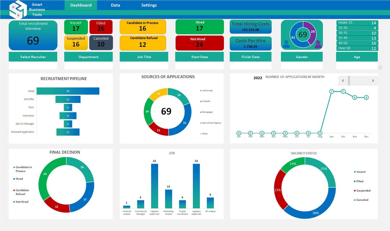Click the LinkedIn legend marker

pyautogui.click(x=201, y=101)
